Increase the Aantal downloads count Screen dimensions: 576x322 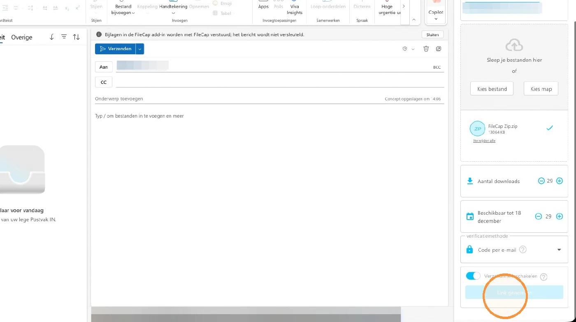coord(560,181)
